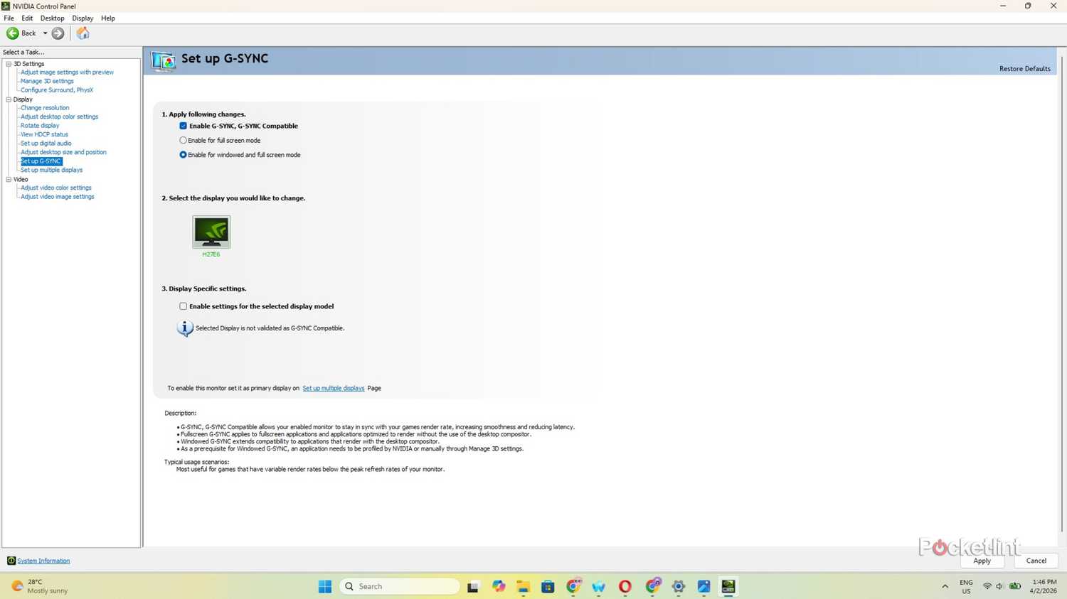This screenshot has width=1067, height=599.
Task: Uncheck Enable G-SYNC, G-SYNC Compatible
Action: click(184, 126)
